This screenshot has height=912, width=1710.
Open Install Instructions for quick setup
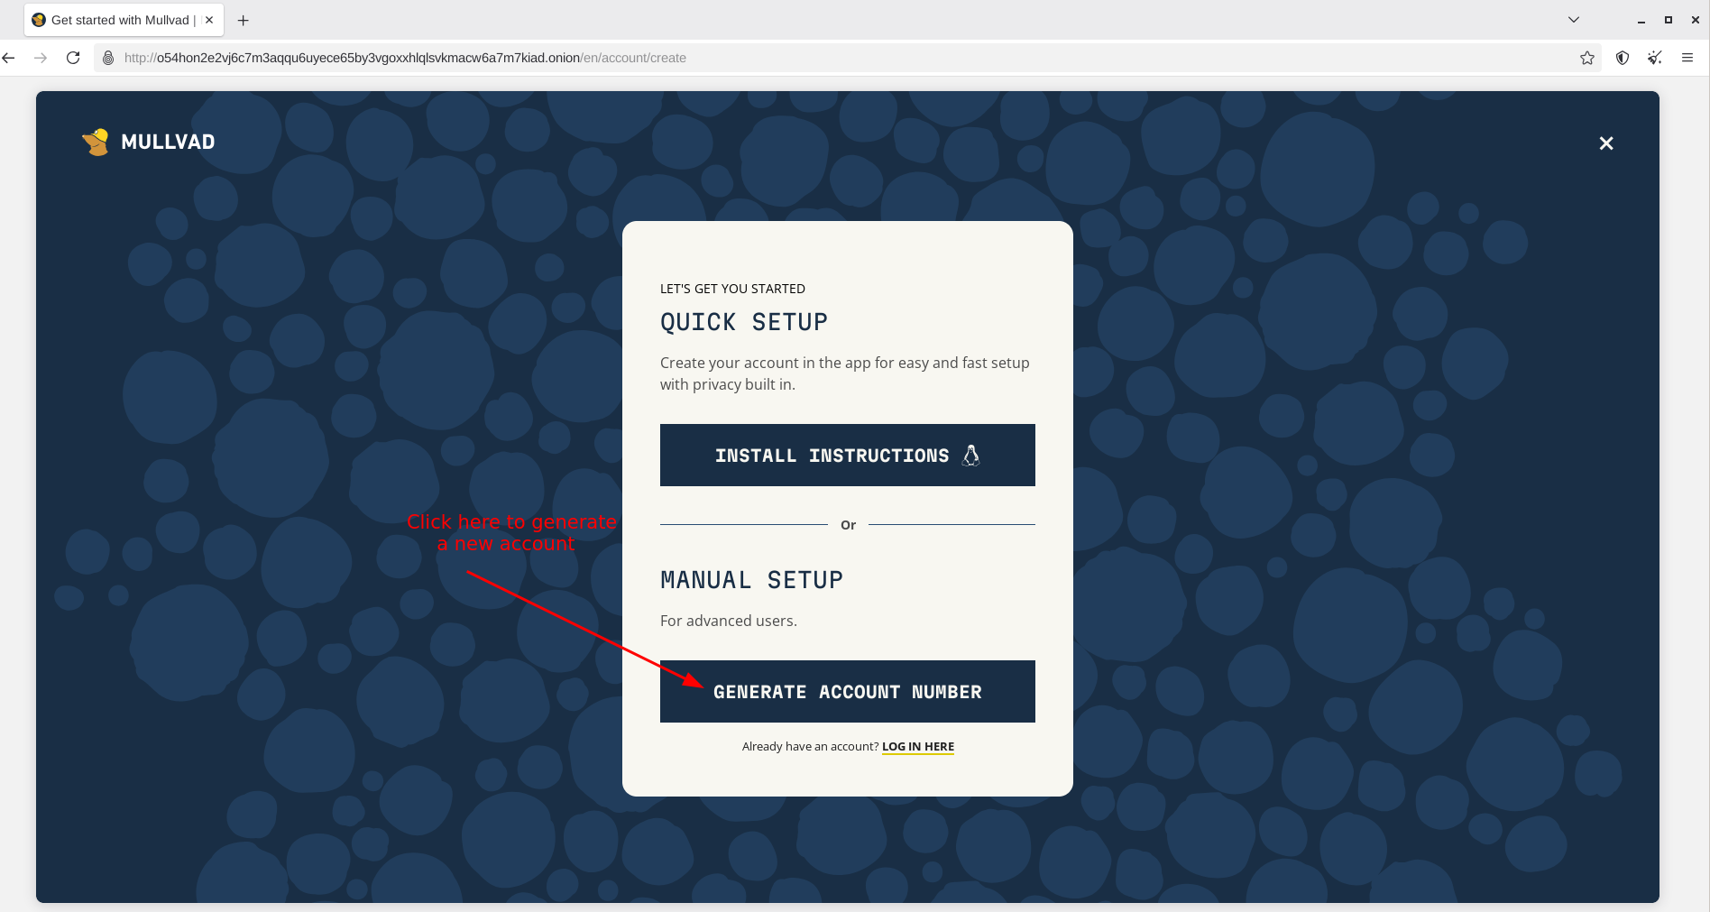coord(847,456)
